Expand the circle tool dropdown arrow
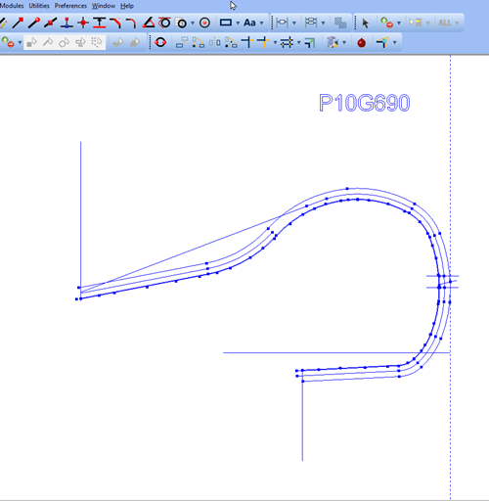Viewport: 489px width, 501px height. [193, 23]
